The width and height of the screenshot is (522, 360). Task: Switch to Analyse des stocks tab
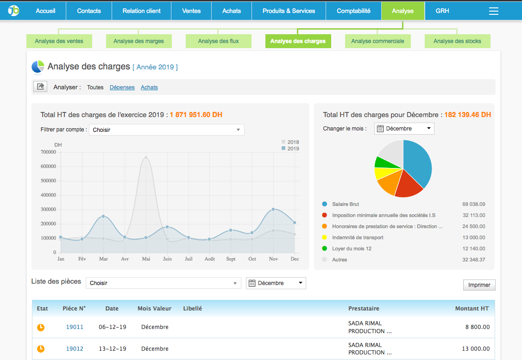tap(457, 41)
